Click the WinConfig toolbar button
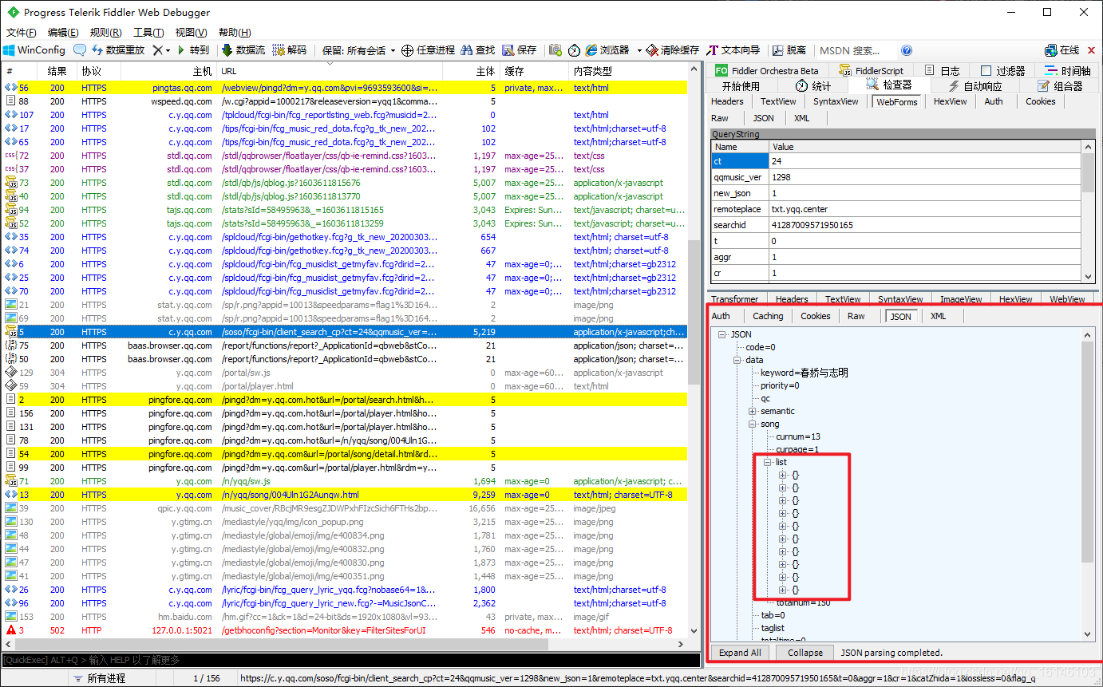1103x687 pixels. [34, 50]
